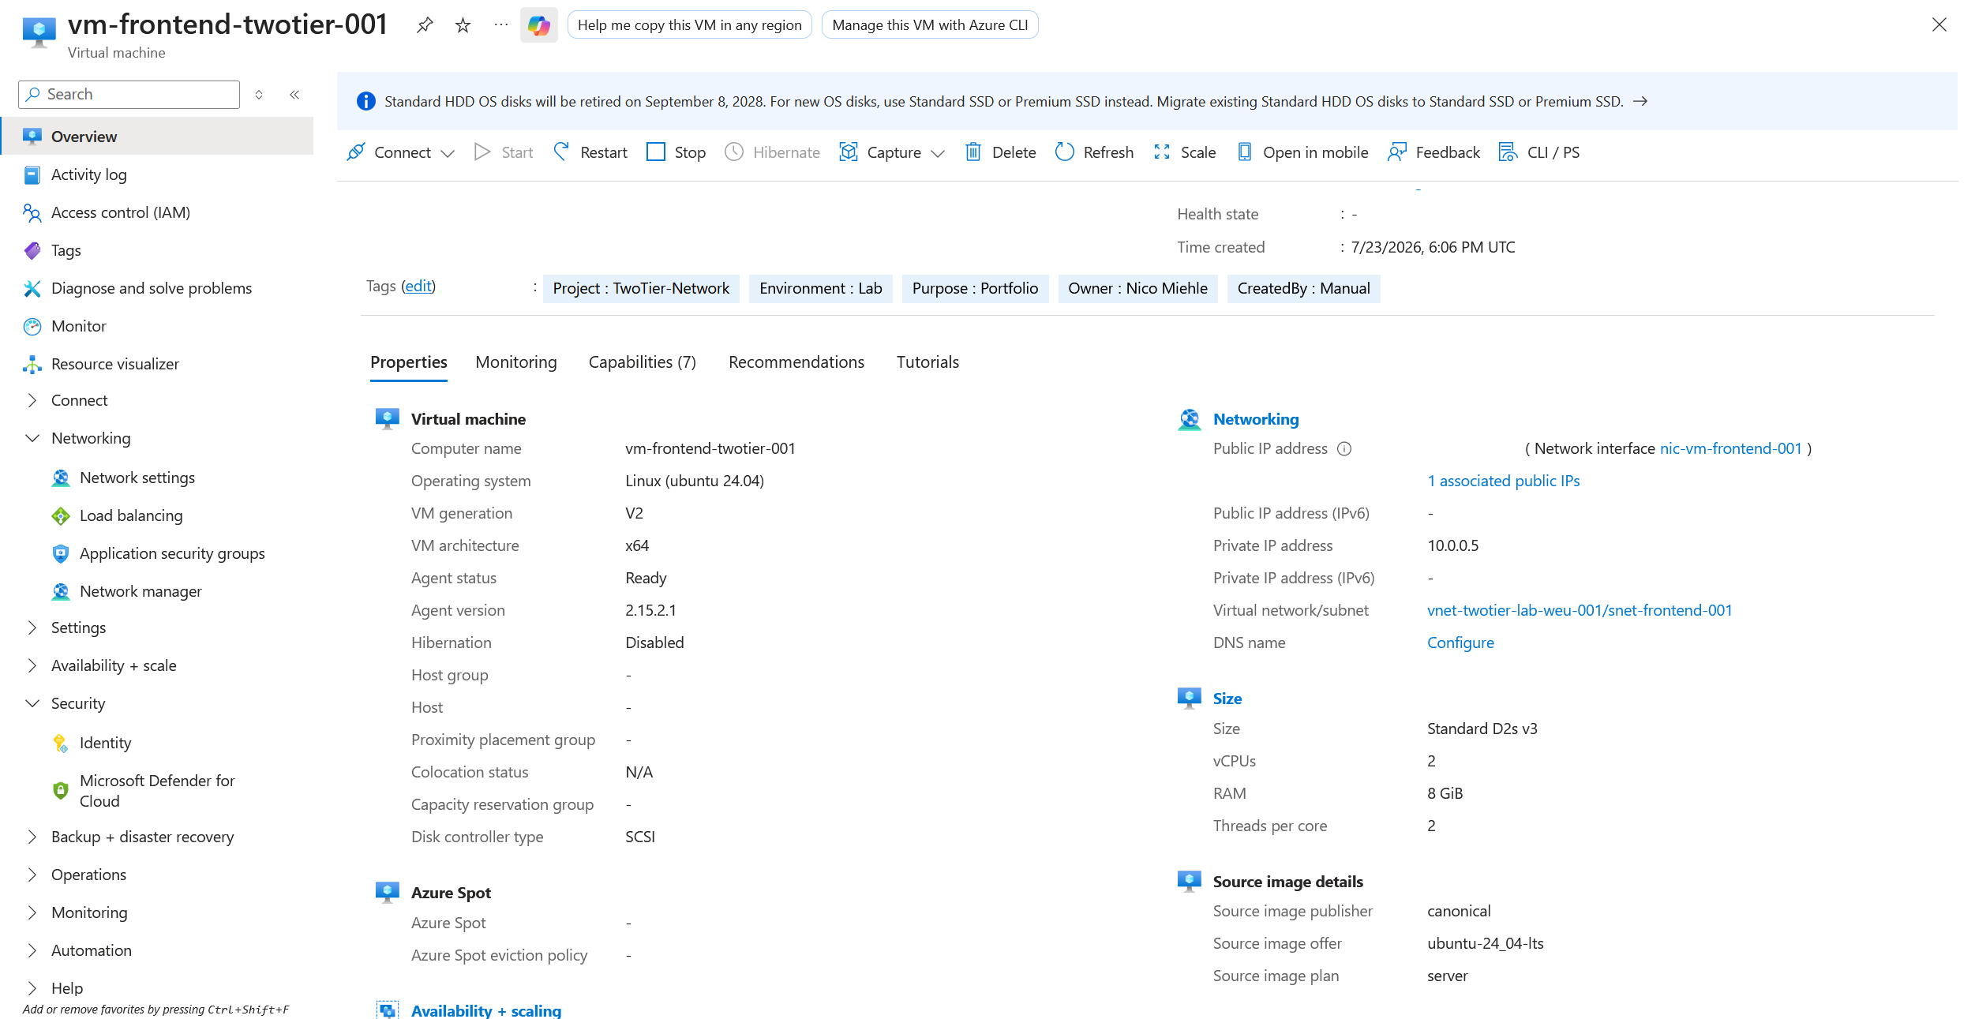
Task: Click the Tags icon in sidebar
Action: (32, 251)
